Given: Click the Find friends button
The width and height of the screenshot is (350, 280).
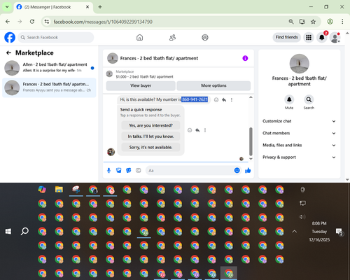Looking at the screenshot, I should point(286,37).
